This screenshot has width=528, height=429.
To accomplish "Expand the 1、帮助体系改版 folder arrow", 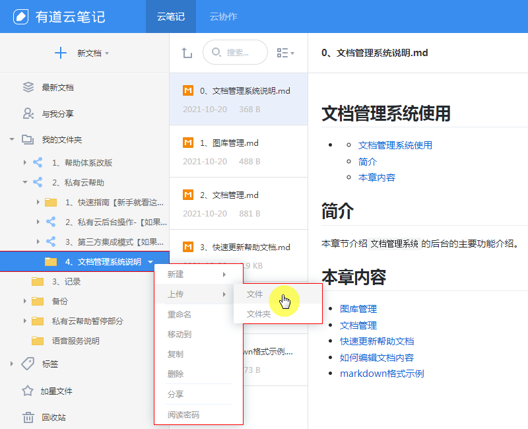I will coord(25,162).
